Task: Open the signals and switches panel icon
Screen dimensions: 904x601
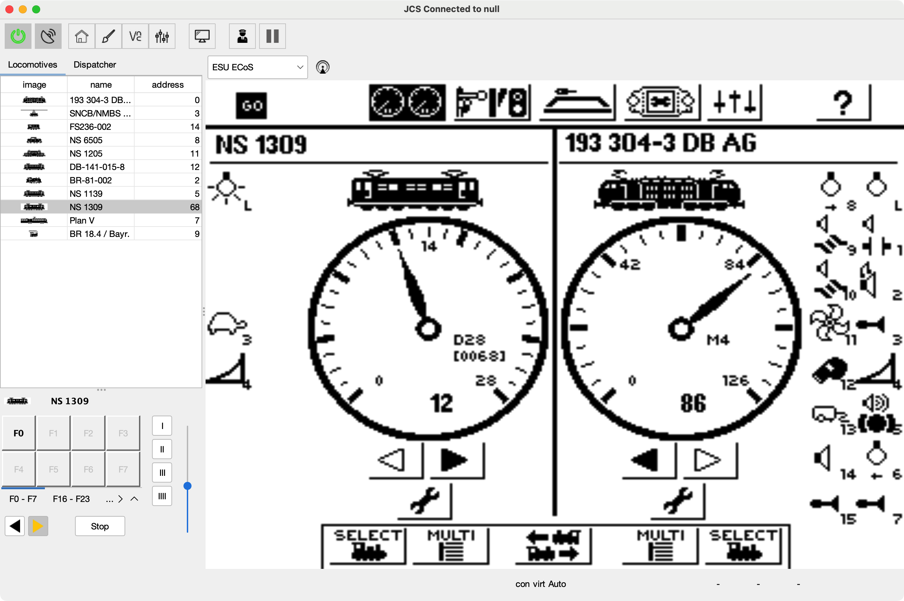Action: tap(493, 102)
